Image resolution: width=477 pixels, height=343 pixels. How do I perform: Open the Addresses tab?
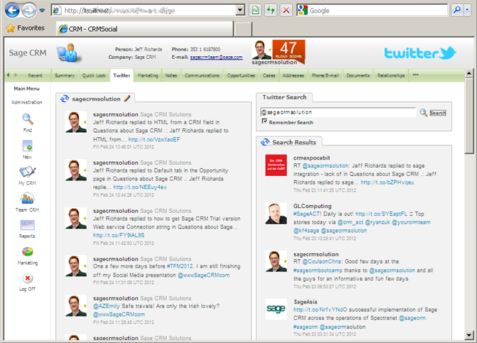[293, 75]
